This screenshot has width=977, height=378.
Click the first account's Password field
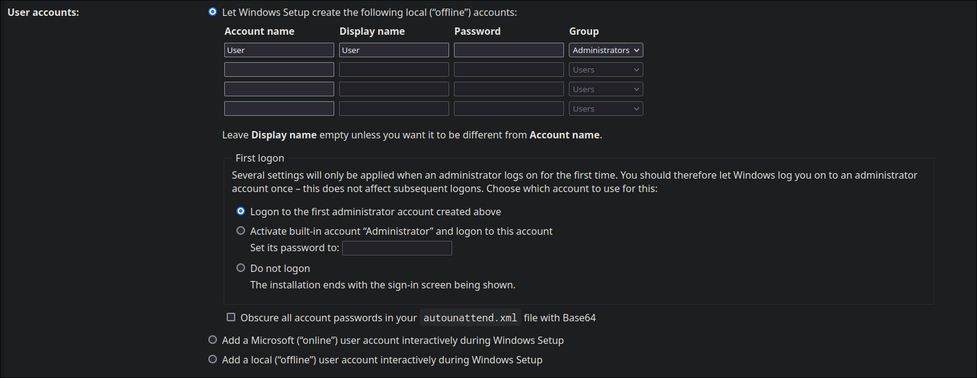508,49
